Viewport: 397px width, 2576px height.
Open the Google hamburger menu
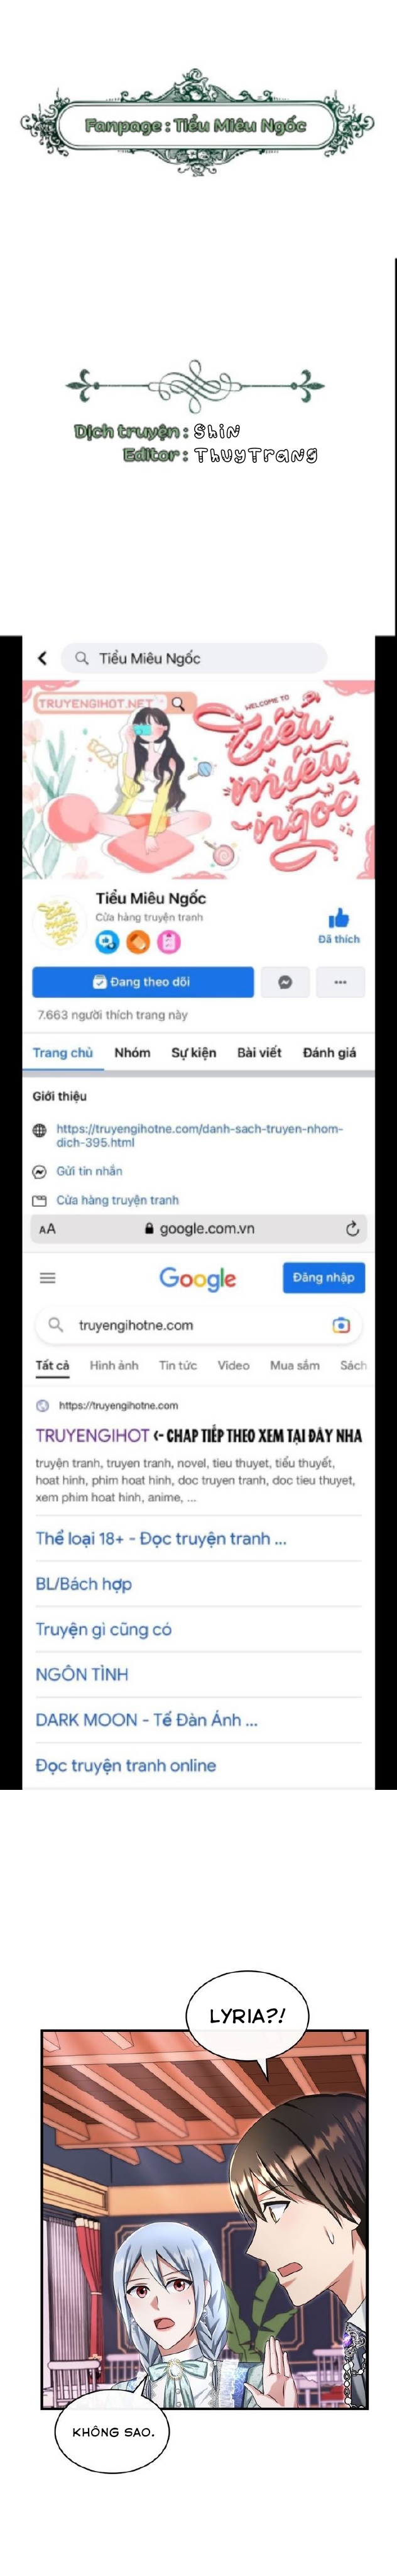coord(47,1278)
